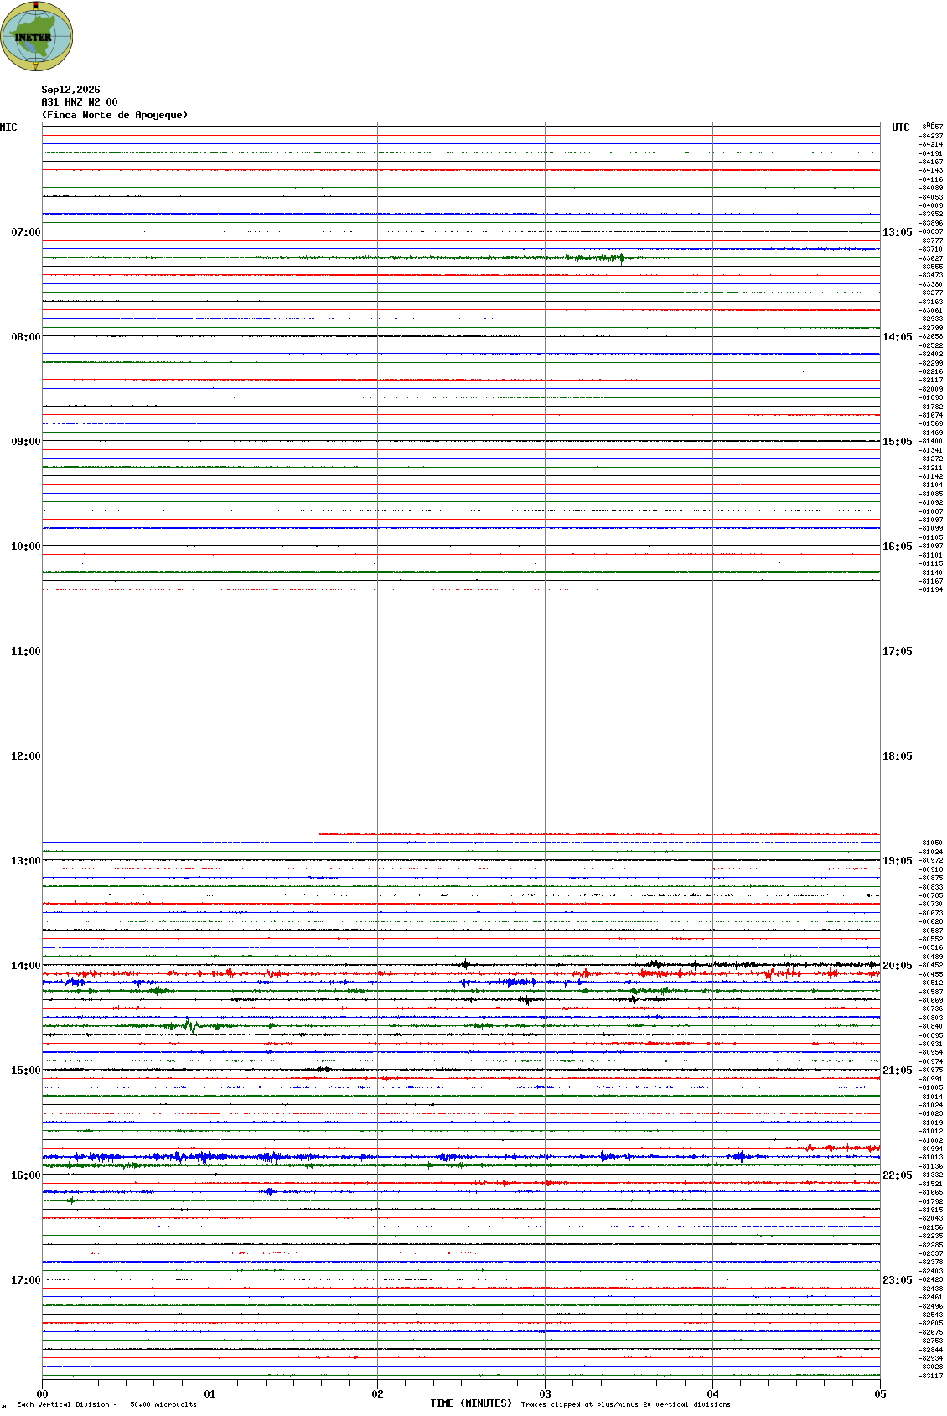Image resolution: width=947 pixels, height=1416 pixels.
Task: Click the 07:00 local time marker
Action: pyautogui.click(x=25, y=232)
